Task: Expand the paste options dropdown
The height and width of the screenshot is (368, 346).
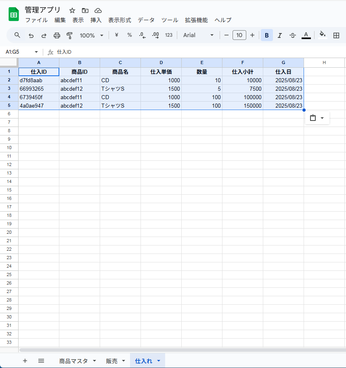Action: 322,118
